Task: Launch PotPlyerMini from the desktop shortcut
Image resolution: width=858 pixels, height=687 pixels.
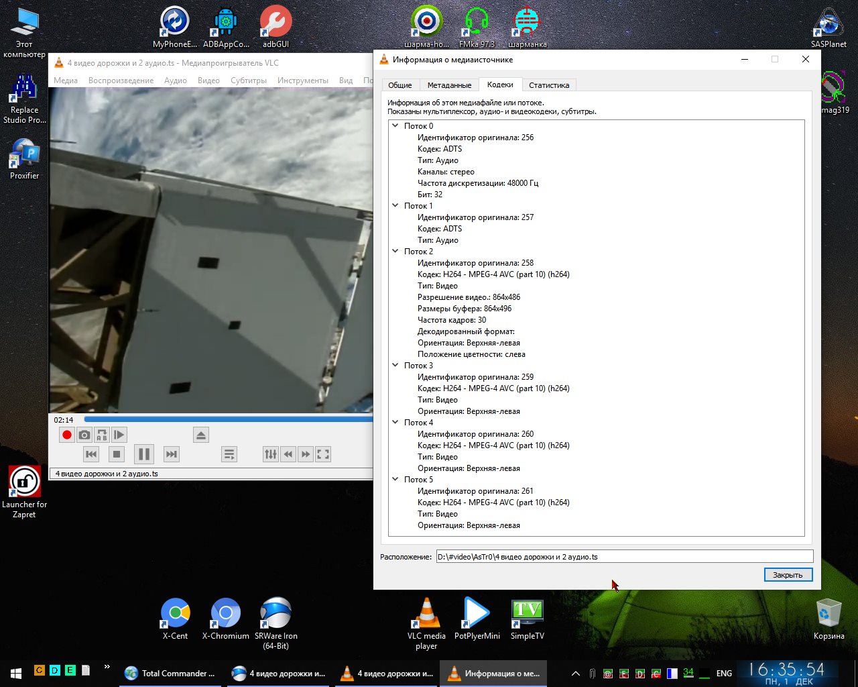Action: point(477,619)
